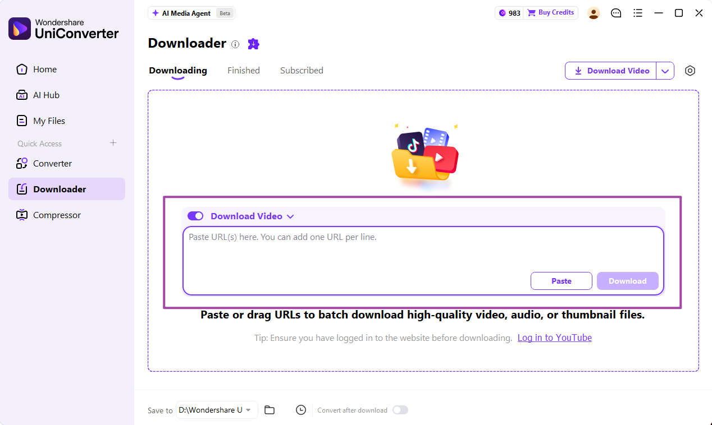Select Downloader in the sidebar
This screenshot has height=425, width=712.
(x=67, y=189)
